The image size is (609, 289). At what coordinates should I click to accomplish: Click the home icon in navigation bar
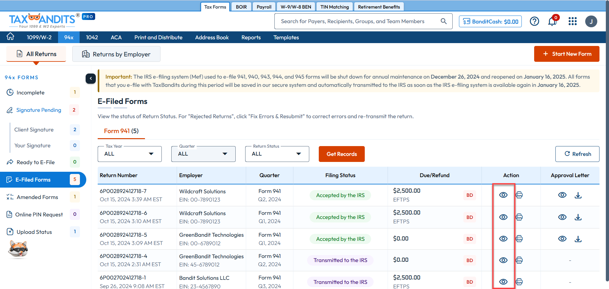pyautogui.click(x=10, y=37)
